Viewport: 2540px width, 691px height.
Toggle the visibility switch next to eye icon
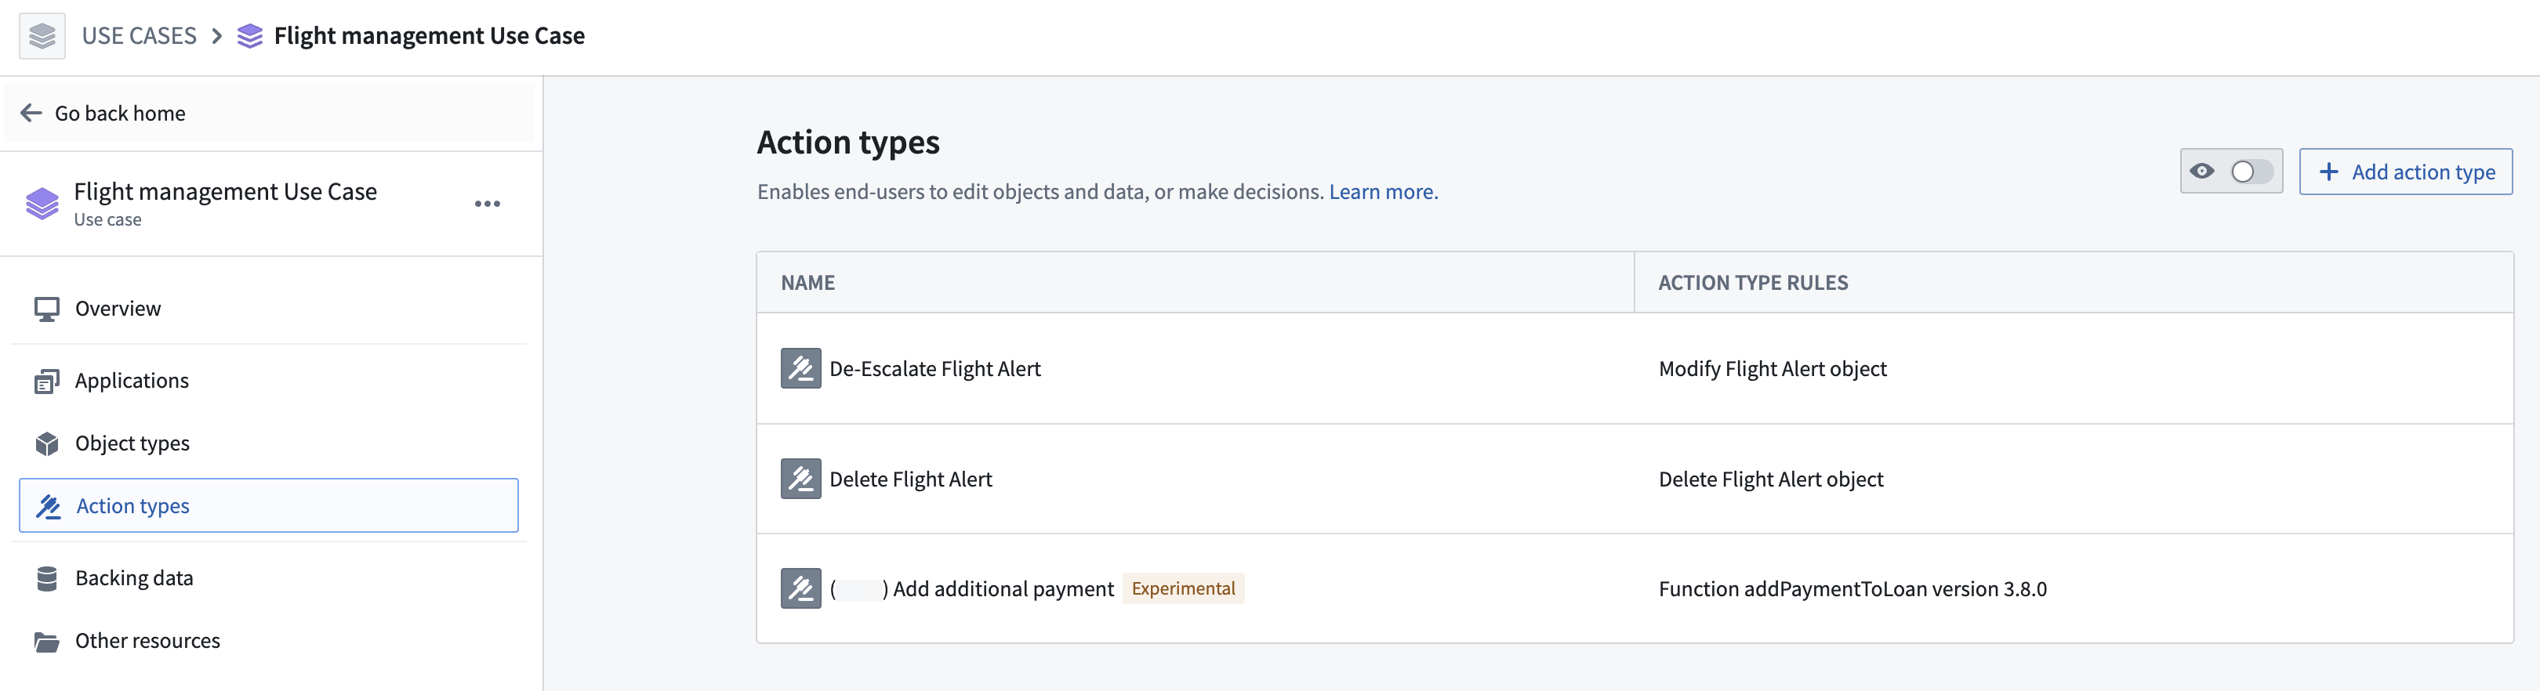2251,172
